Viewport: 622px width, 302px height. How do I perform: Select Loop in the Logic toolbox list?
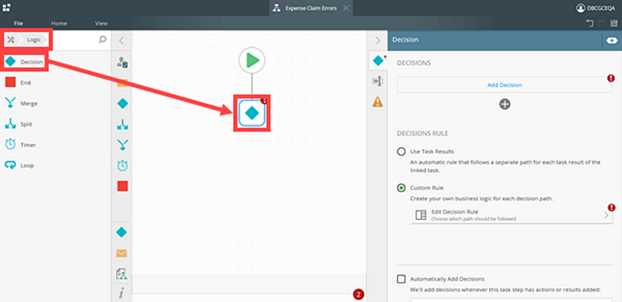tap(19, 165)
